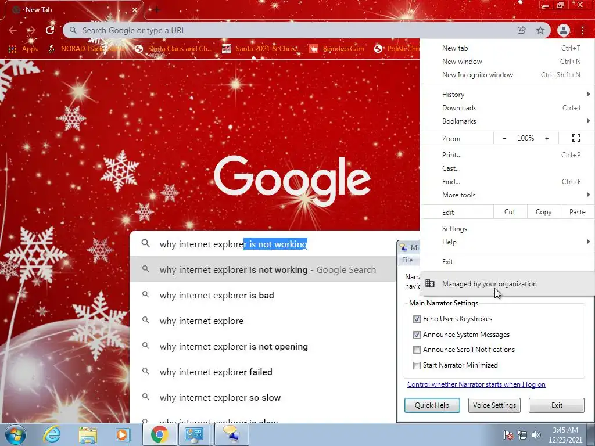
Task: Select suggestion why internet explorer failed
Action: click(263, 372)
